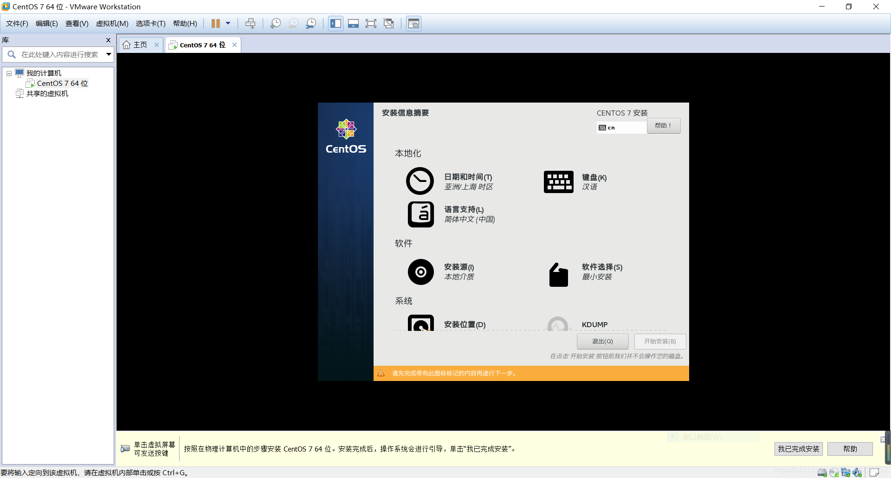Click the 汉语 keyboard value text

[590, 187]
